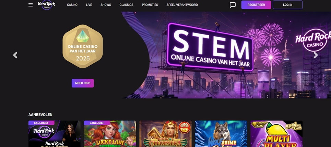Image resolution: width=331 pixels, height=147 pixels.
Task: Open the Hard Rock Roulette game tile
Action: click(x=55, y=134)
